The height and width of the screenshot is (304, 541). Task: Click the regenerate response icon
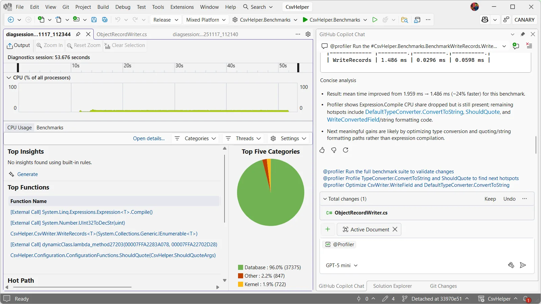346,150
